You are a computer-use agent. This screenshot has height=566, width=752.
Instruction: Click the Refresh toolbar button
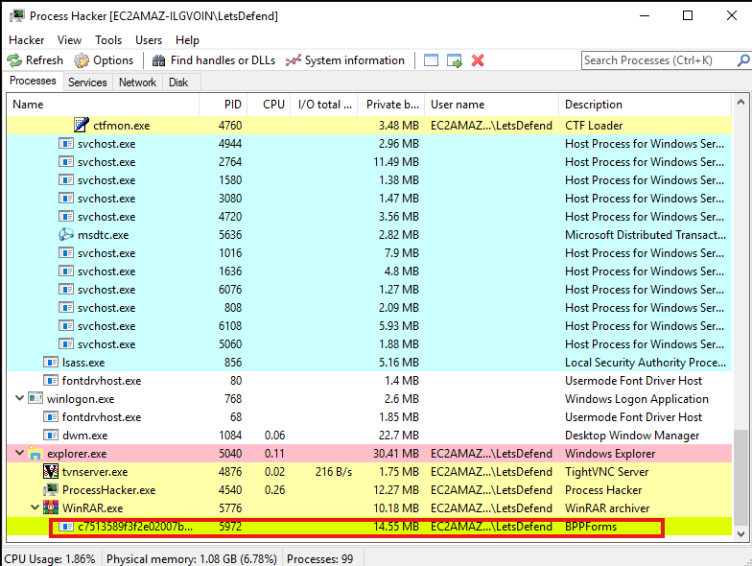(35, 60)
